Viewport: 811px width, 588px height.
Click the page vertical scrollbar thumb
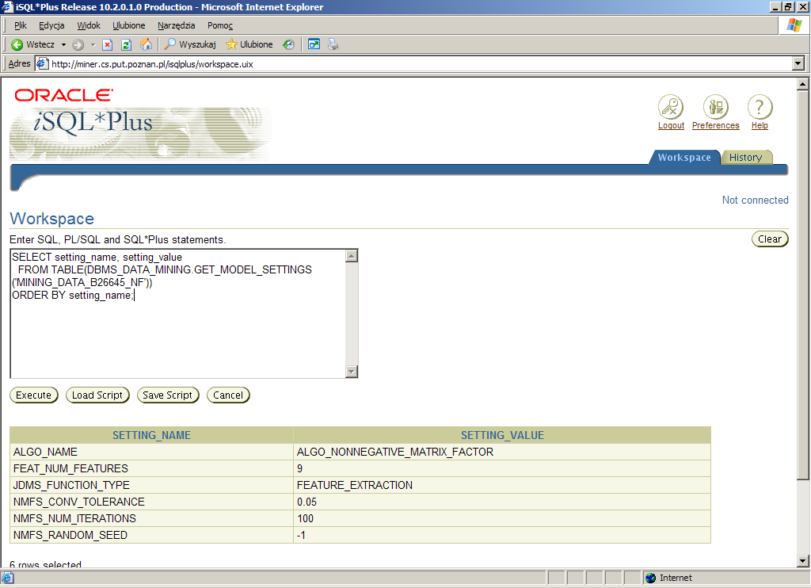[803, 285]
